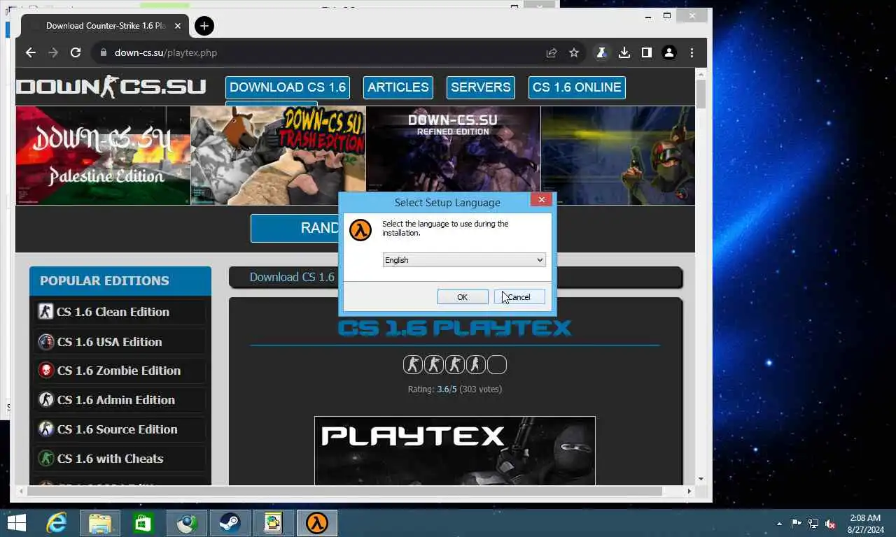Rate five stars with empty last icon
Screen dimensions: 896x537
496,364
